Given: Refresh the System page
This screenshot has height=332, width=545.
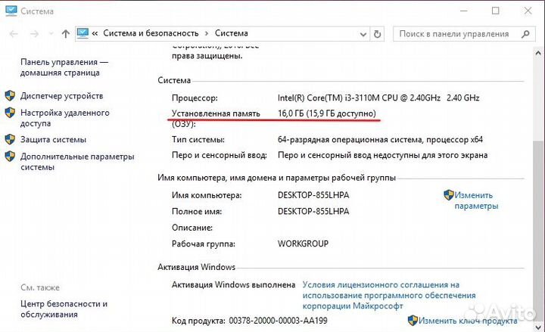Looking at the screenshot, I should [x=377, y=34].
